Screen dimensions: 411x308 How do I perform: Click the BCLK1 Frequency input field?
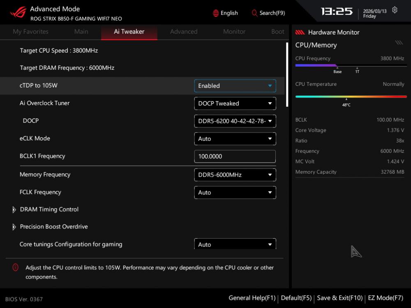point(235,156)
